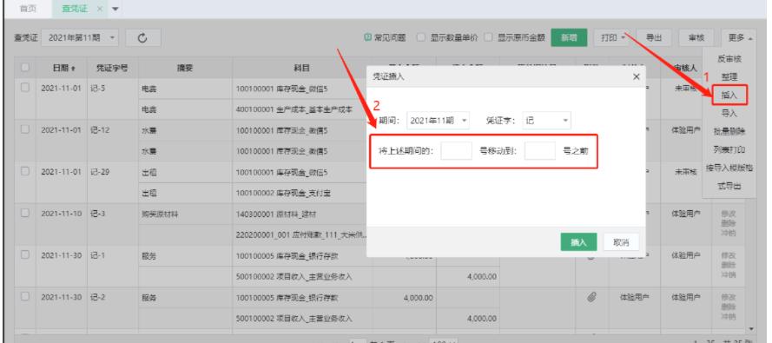
Task: Choose 批量删除 from the 更多 menu
Action: 729,132
